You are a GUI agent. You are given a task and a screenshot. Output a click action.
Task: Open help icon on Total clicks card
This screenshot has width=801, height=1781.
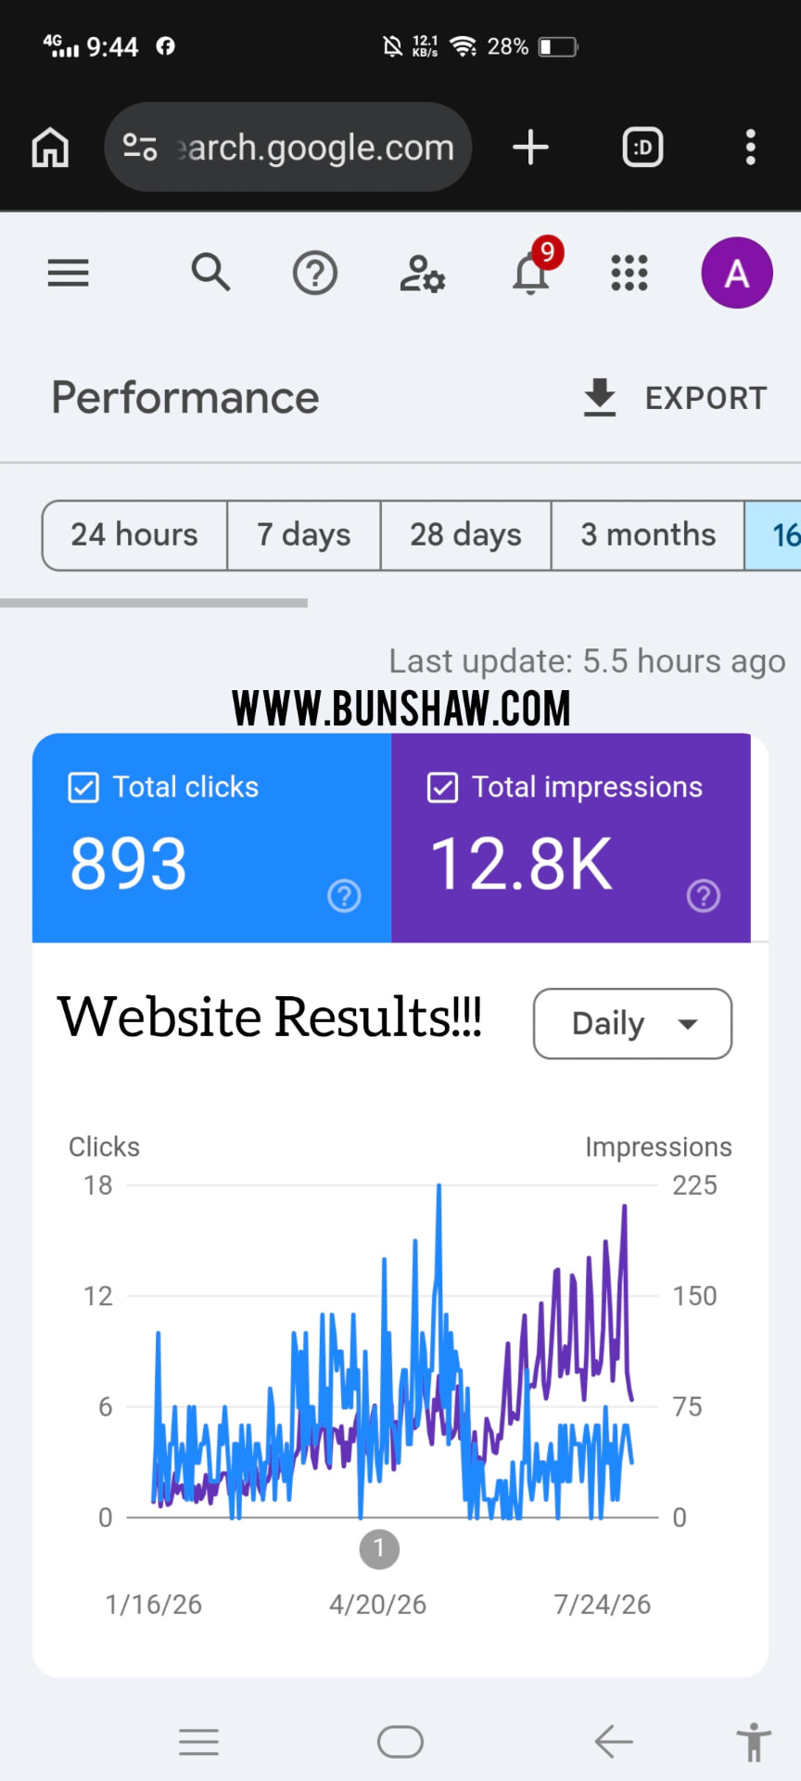(x=344, y=896)
